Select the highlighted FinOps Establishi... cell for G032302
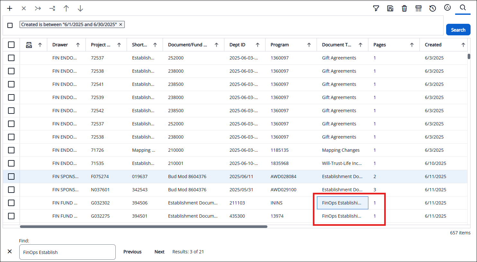The height and width of the screenshot is (262, 477). (x=343, y=203)
